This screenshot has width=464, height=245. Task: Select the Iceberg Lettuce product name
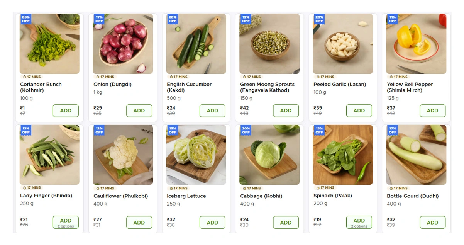[x=186, y=196]
